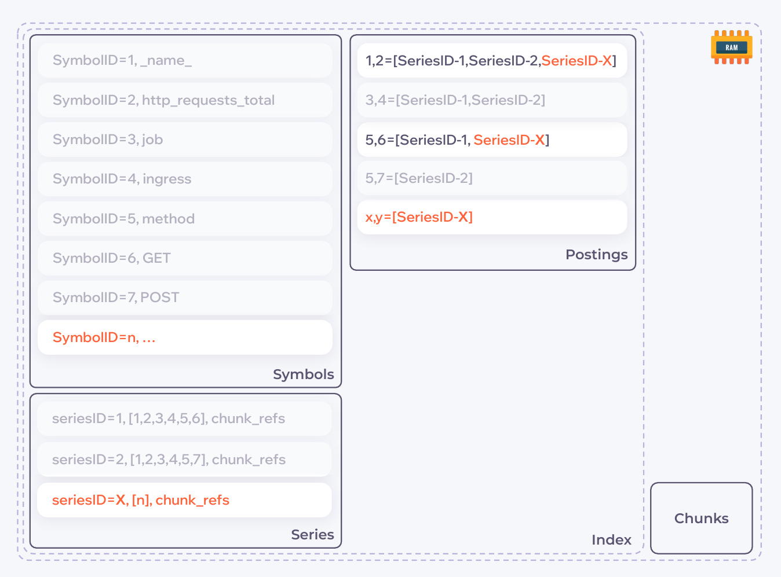Click the RAM chip icon
The height and width of the screenshot is (577, 781).
pyautogui.click(x=732, y=47)
